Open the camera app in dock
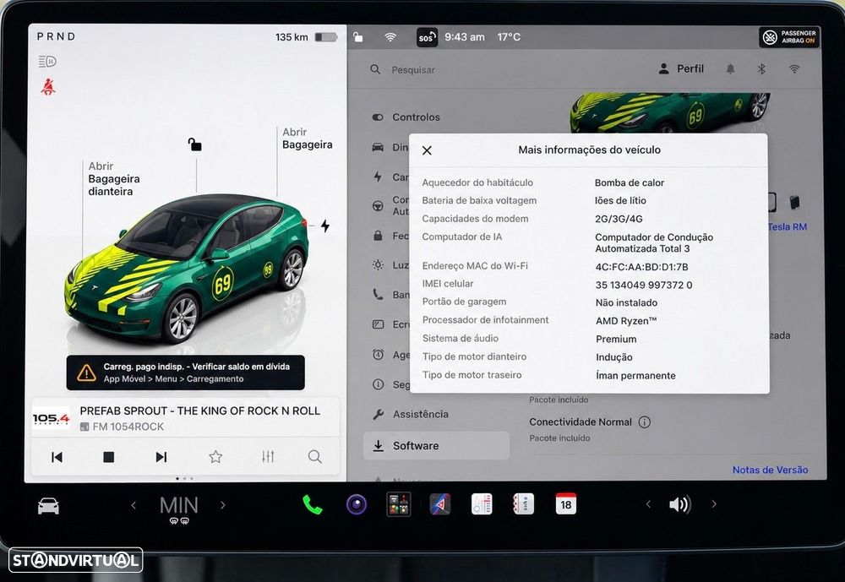The image size is (845, 582). 357,505
